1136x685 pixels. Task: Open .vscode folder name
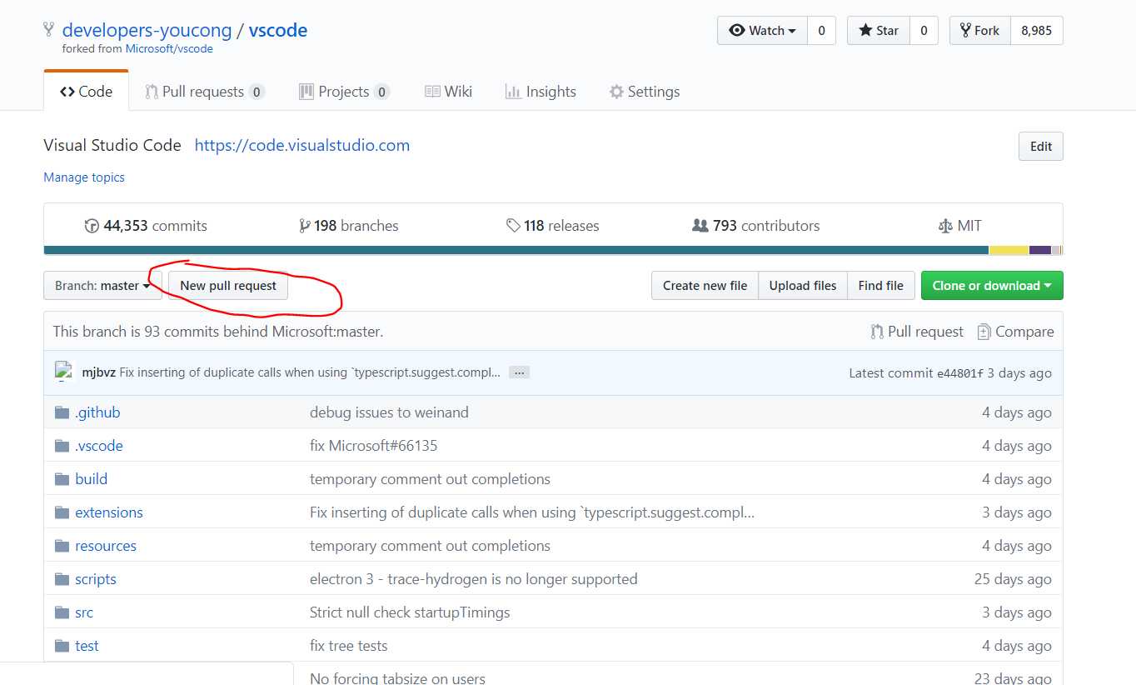coord(99,446)
